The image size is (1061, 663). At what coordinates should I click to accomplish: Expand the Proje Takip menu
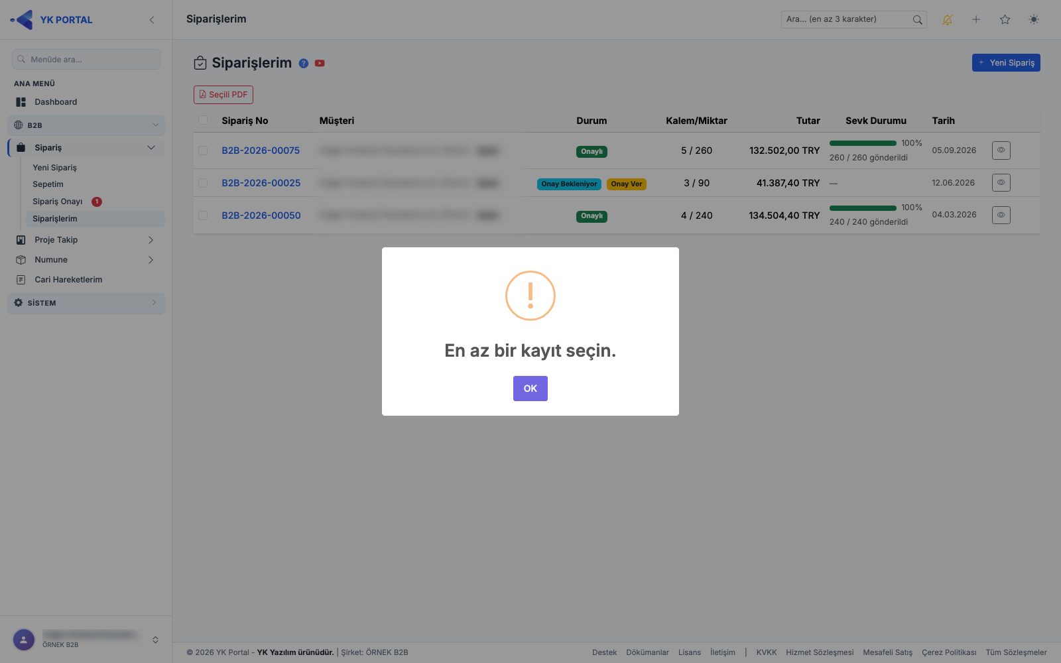[x=86, y=240]
